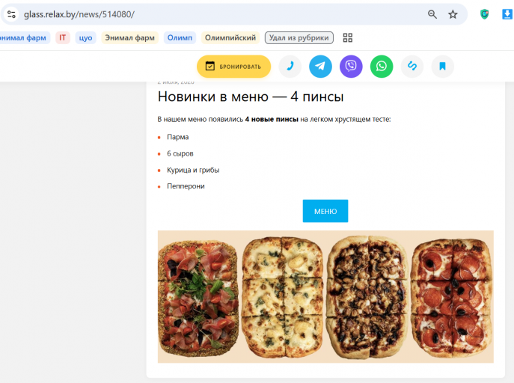Bookmark this page with the star icon
Image resolution: width=514 pixels, height=383 pixels.
[x=453, y=14]
